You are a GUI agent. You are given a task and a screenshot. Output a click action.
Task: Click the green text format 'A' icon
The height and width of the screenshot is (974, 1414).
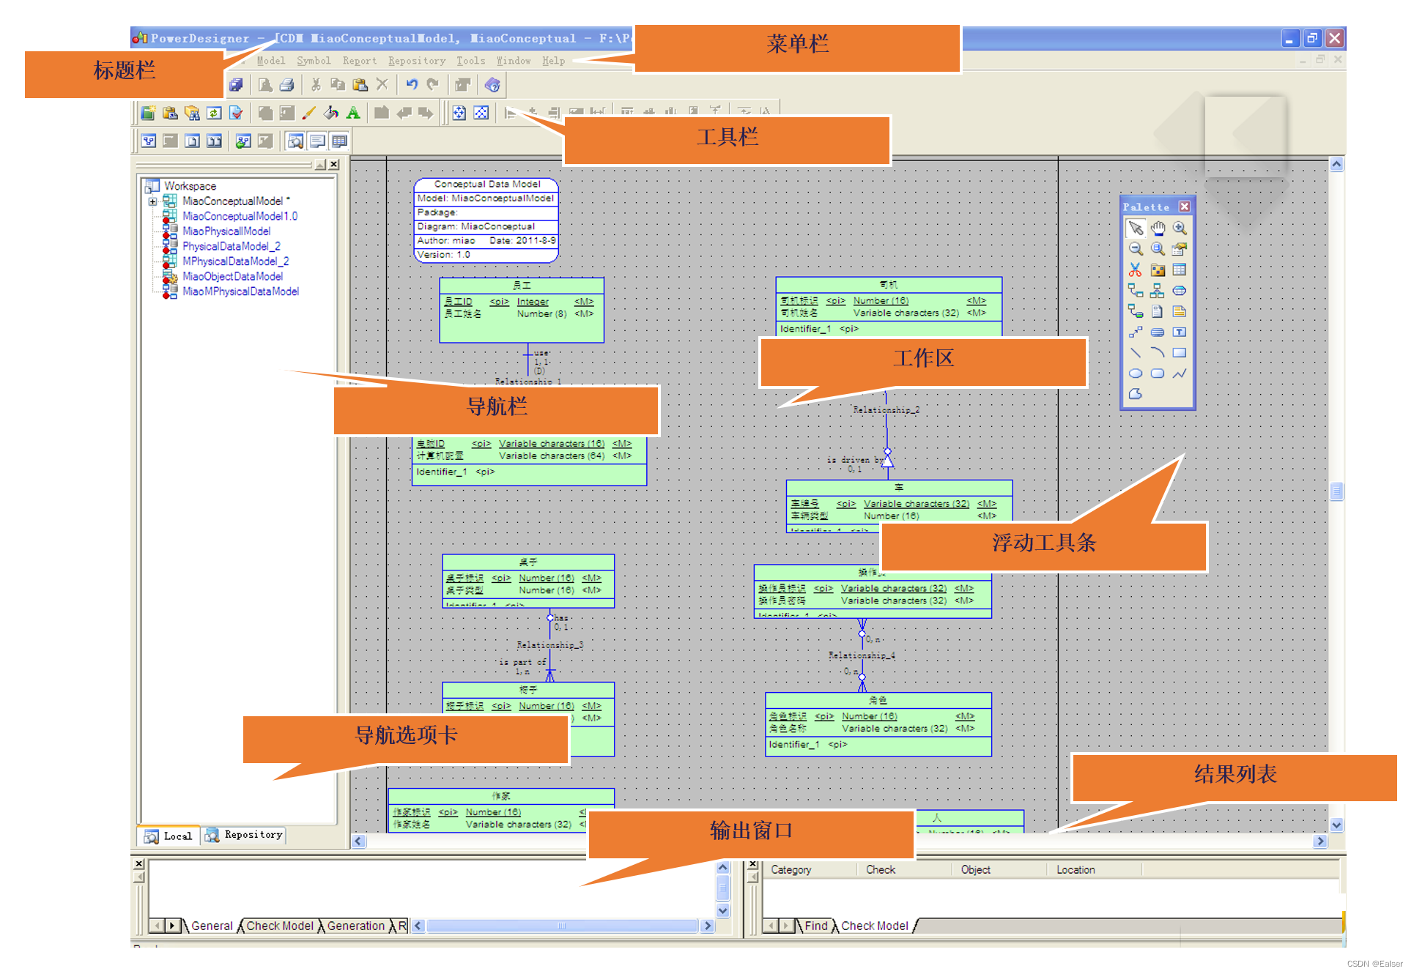tap(353, 113)
